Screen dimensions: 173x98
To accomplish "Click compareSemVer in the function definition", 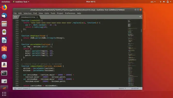I will tap(37, 66).
